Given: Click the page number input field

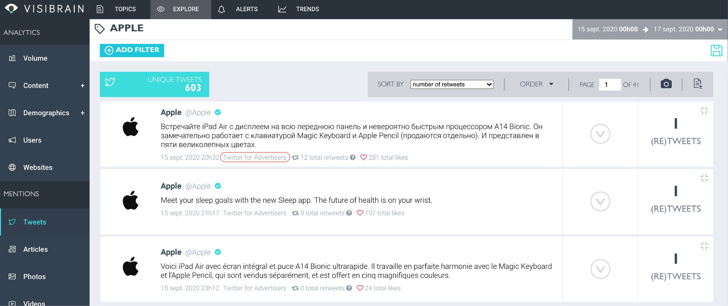Looking at the screenshot, I should point(610,85).
